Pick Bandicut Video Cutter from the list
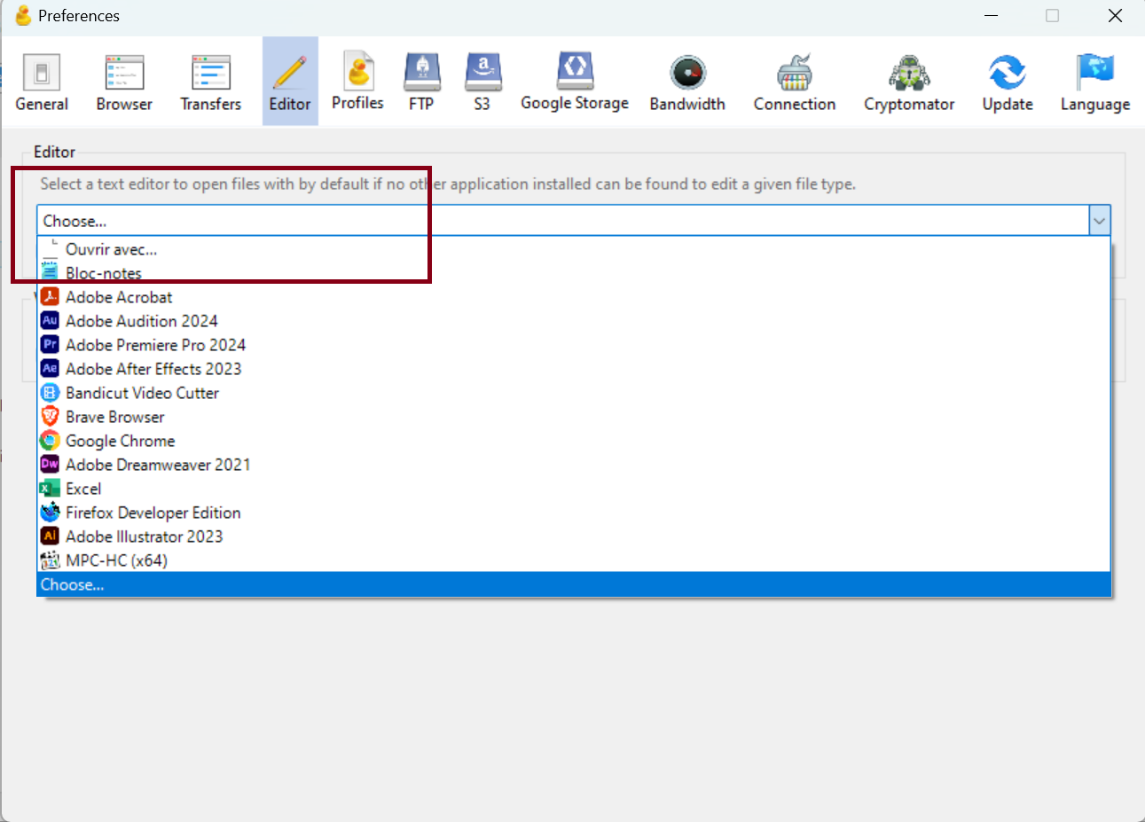The height and width of the screenshot is (822, 1145). click(574, 393)
